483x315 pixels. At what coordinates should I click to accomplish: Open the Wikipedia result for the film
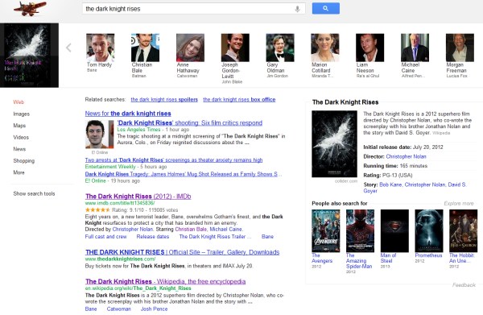pyautogui.click(x=165, y=281)
